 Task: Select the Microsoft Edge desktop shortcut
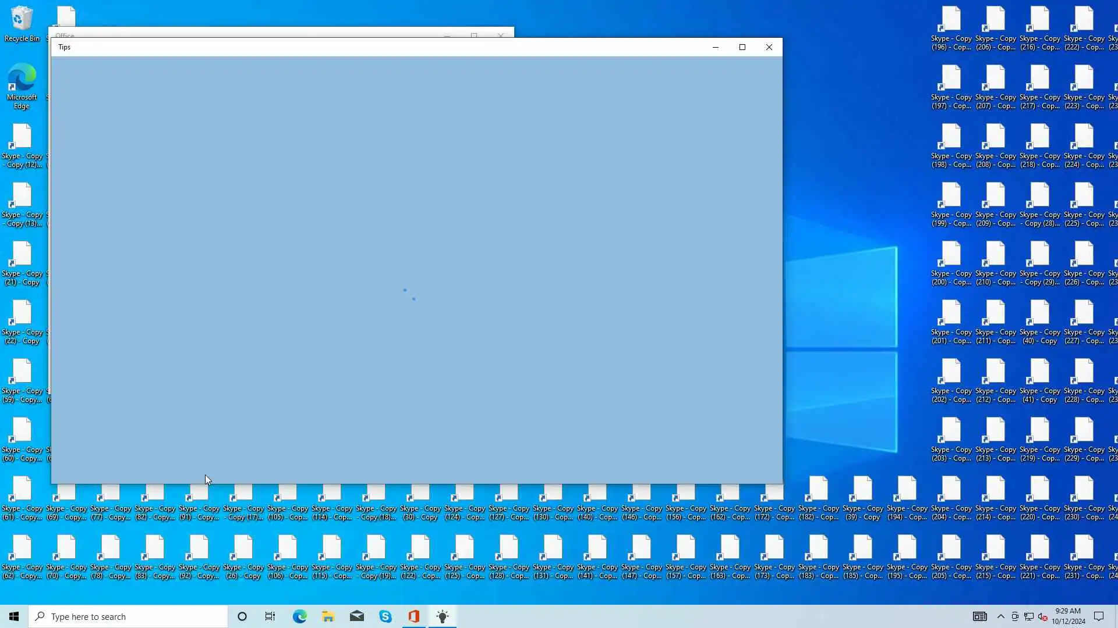click(22, 85)
